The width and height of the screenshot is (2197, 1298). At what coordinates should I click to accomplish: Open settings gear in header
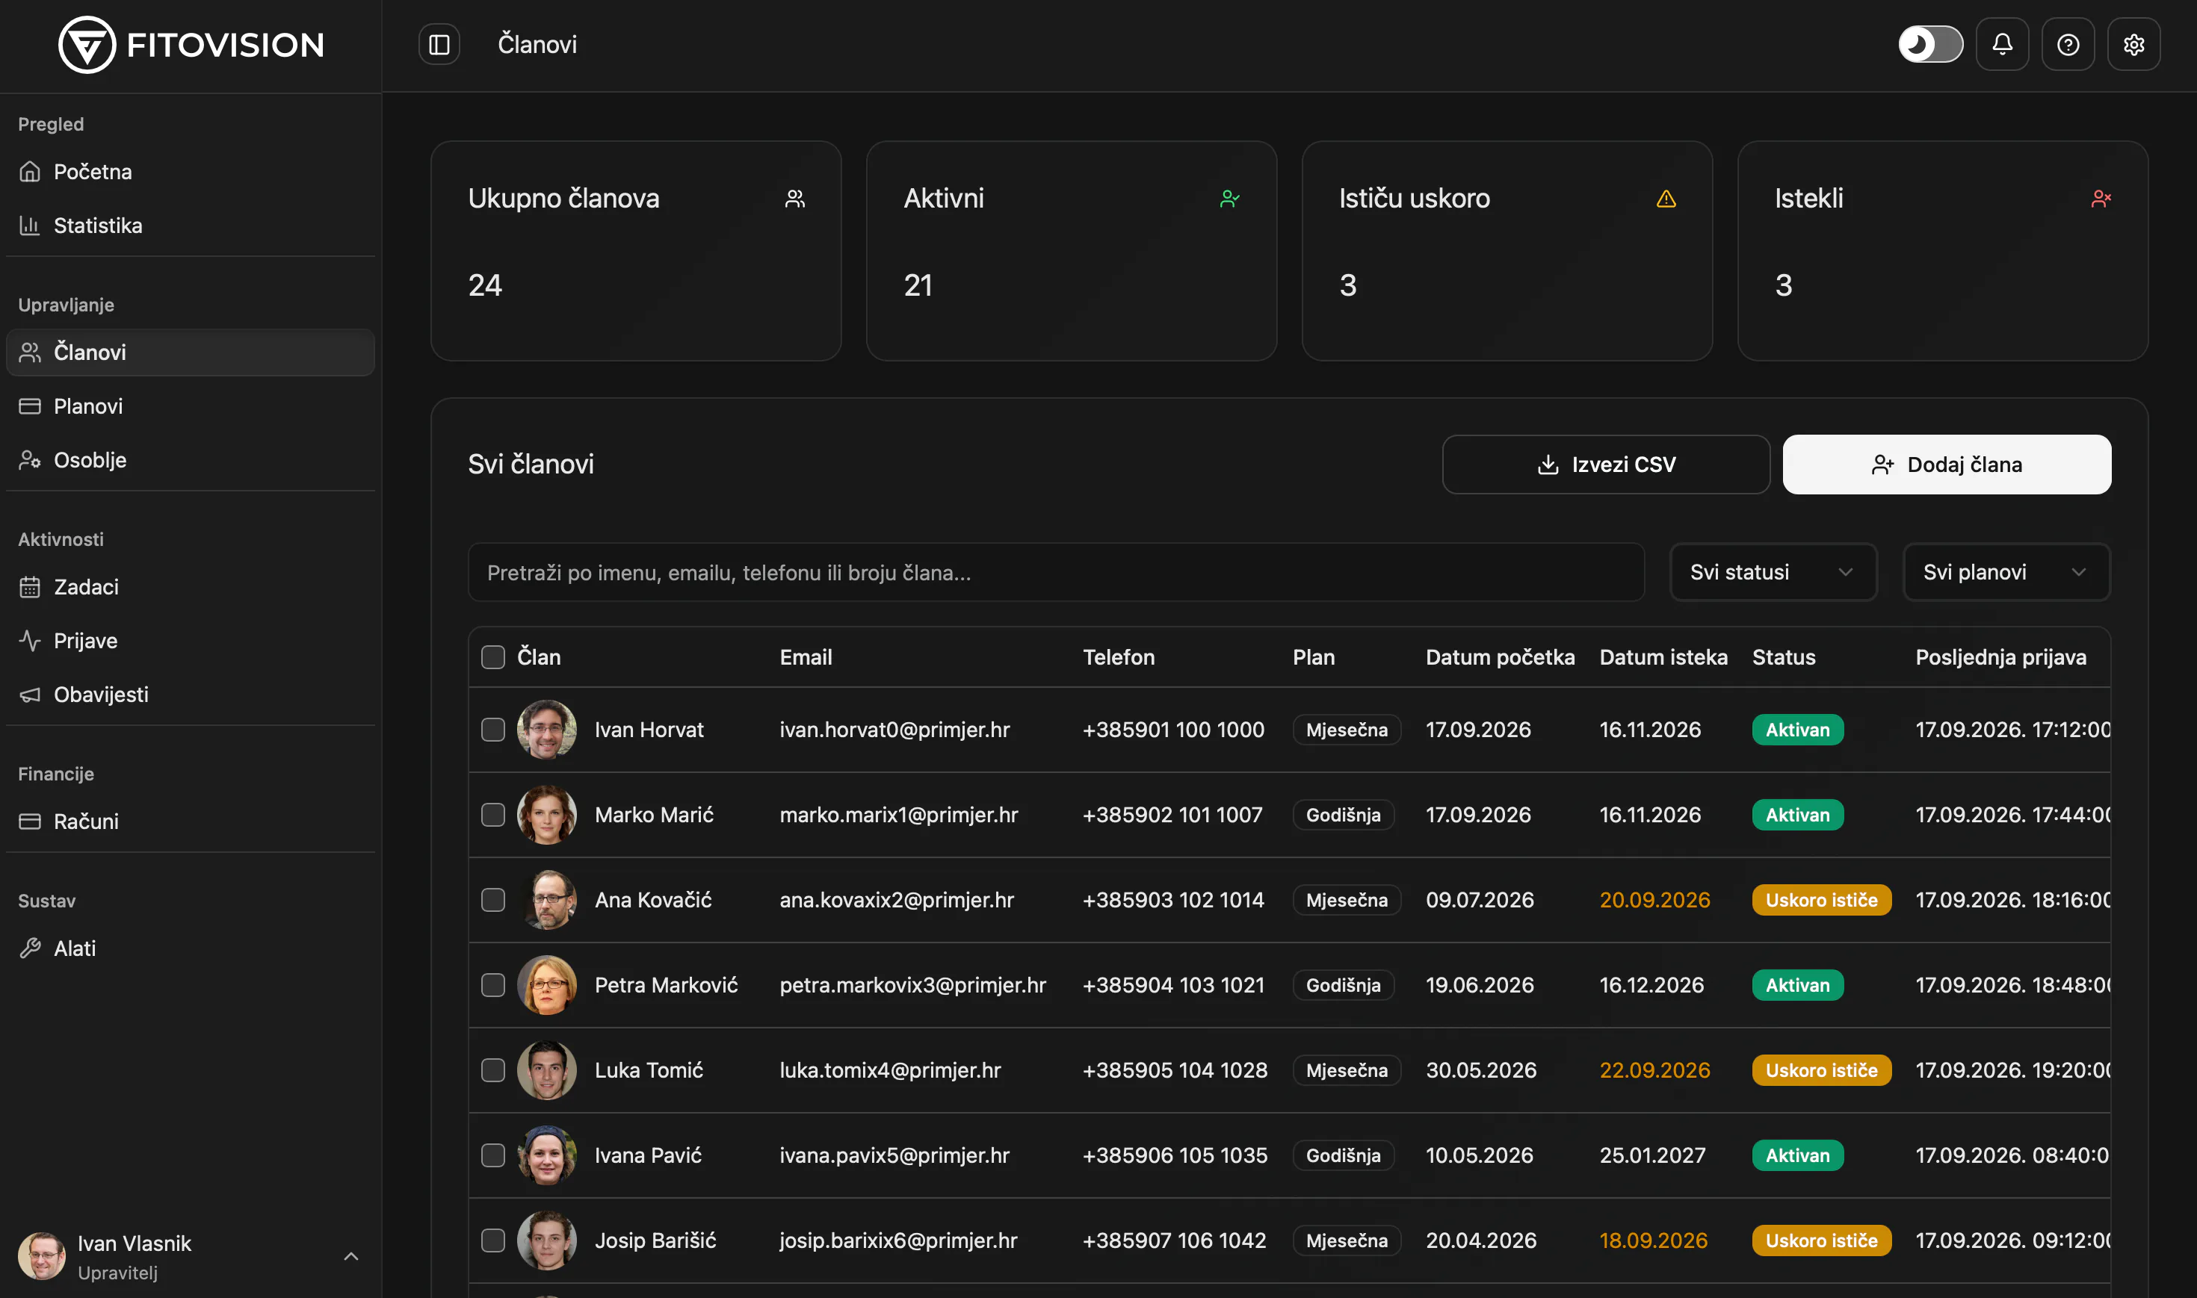click(2133, 45)
